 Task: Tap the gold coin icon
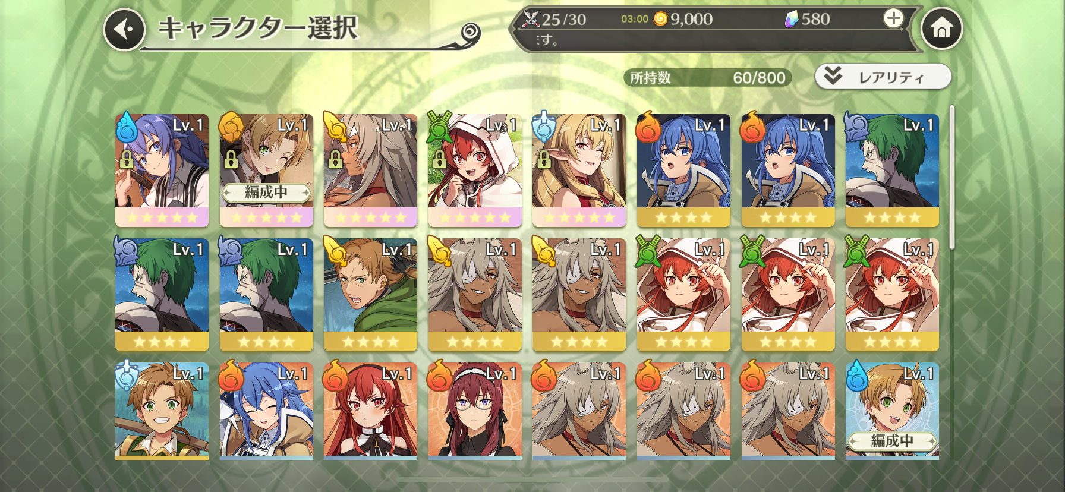pos(660,19)
